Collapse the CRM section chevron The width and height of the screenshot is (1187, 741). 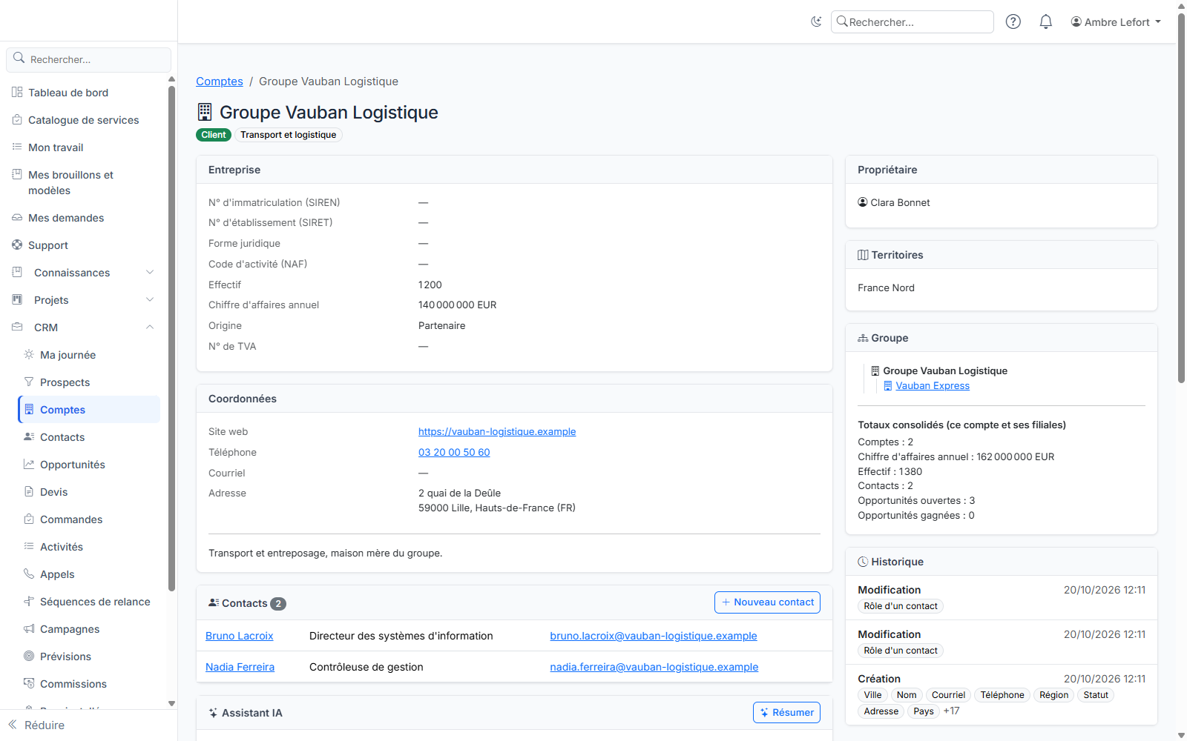pyautogui.click(x=150, y=328)
